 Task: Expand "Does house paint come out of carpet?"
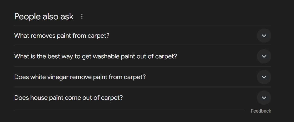[69, 98]
